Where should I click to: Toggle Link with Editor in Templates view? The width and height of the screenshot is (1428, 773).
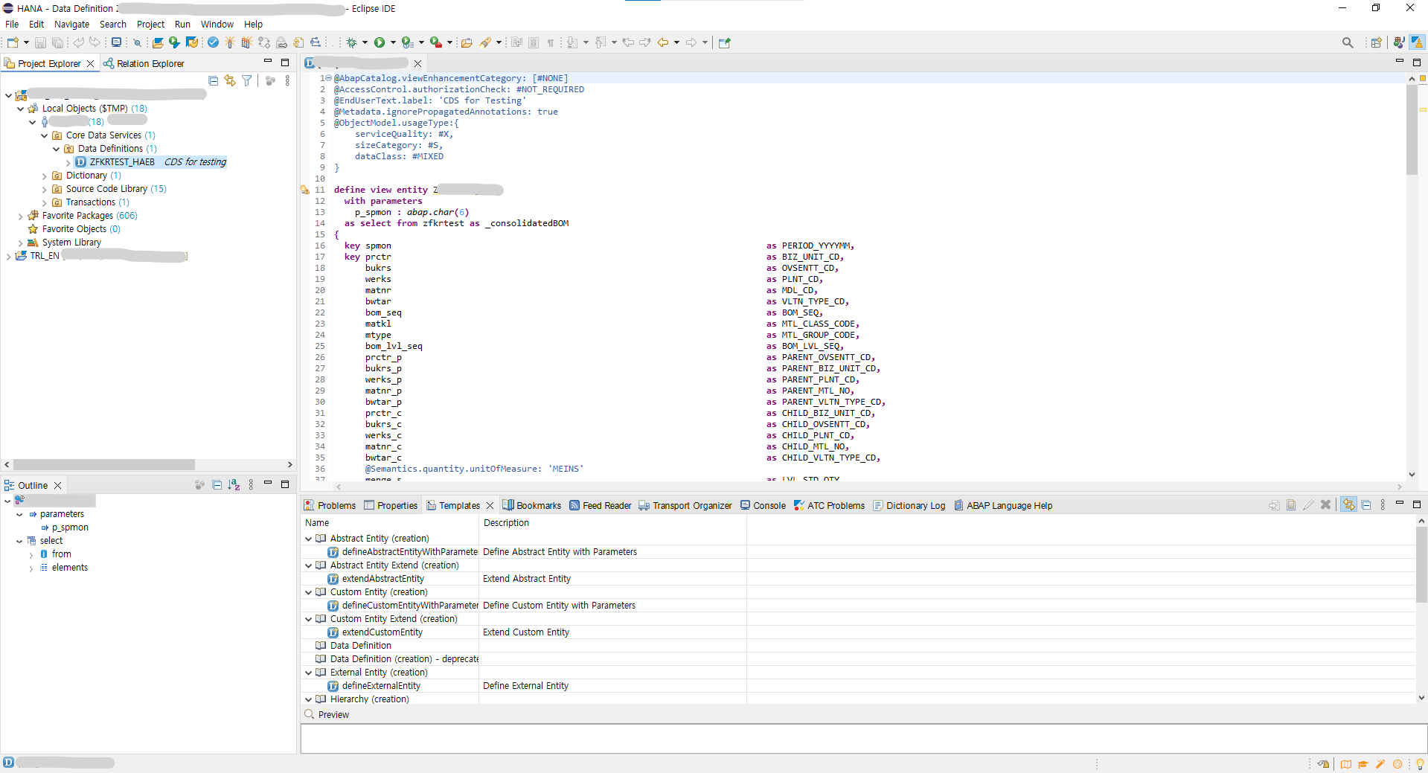pos(1348,505)
